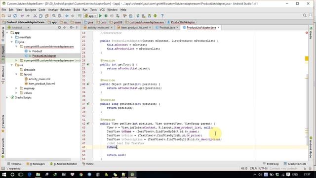This screenshot has height=178, width=316.
Task: Select Product class in project tree
Action: pyautogui.click(x=37, y=51)
